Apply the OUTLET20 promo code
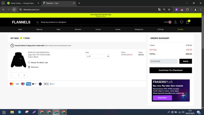204x115 pixels. click(186, 61)
